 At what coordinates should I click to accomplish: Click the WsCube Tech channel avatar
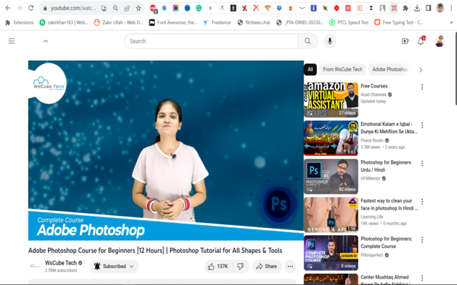click(x=35, y=266)
